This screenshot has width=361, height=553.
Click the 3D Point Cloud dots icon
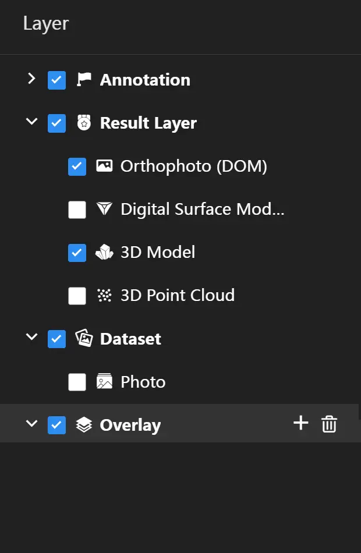tap(104, 295)
